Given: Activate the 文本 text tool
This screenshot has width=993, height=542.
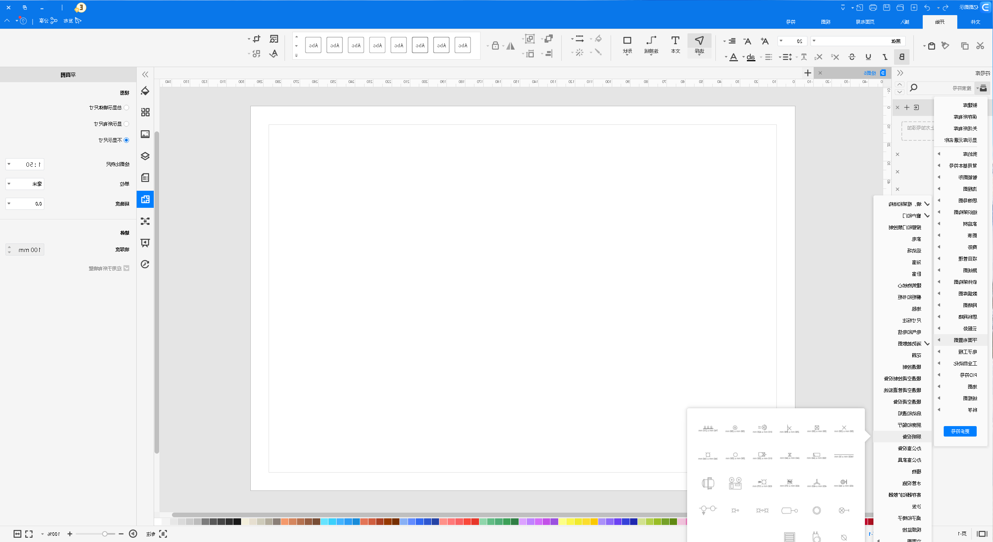Looking at the screenshot, I should pos(675,45).
